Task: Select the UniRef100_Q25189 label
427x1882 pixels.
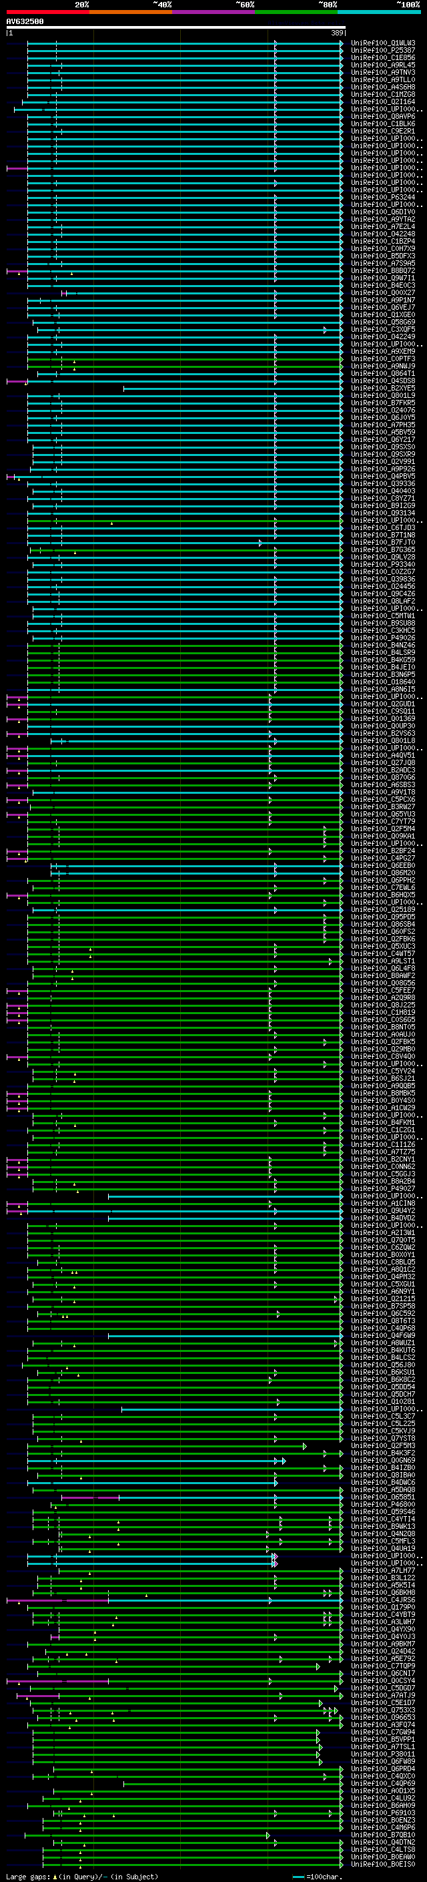Action: [x=383, y=909]
